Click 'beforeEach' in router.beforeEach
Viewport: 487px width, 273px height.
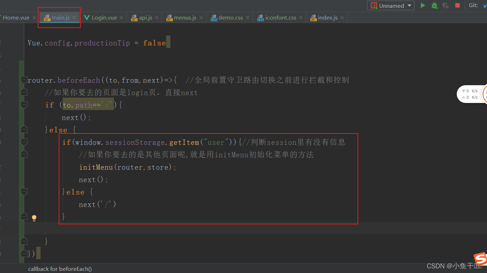pos(79,80)
